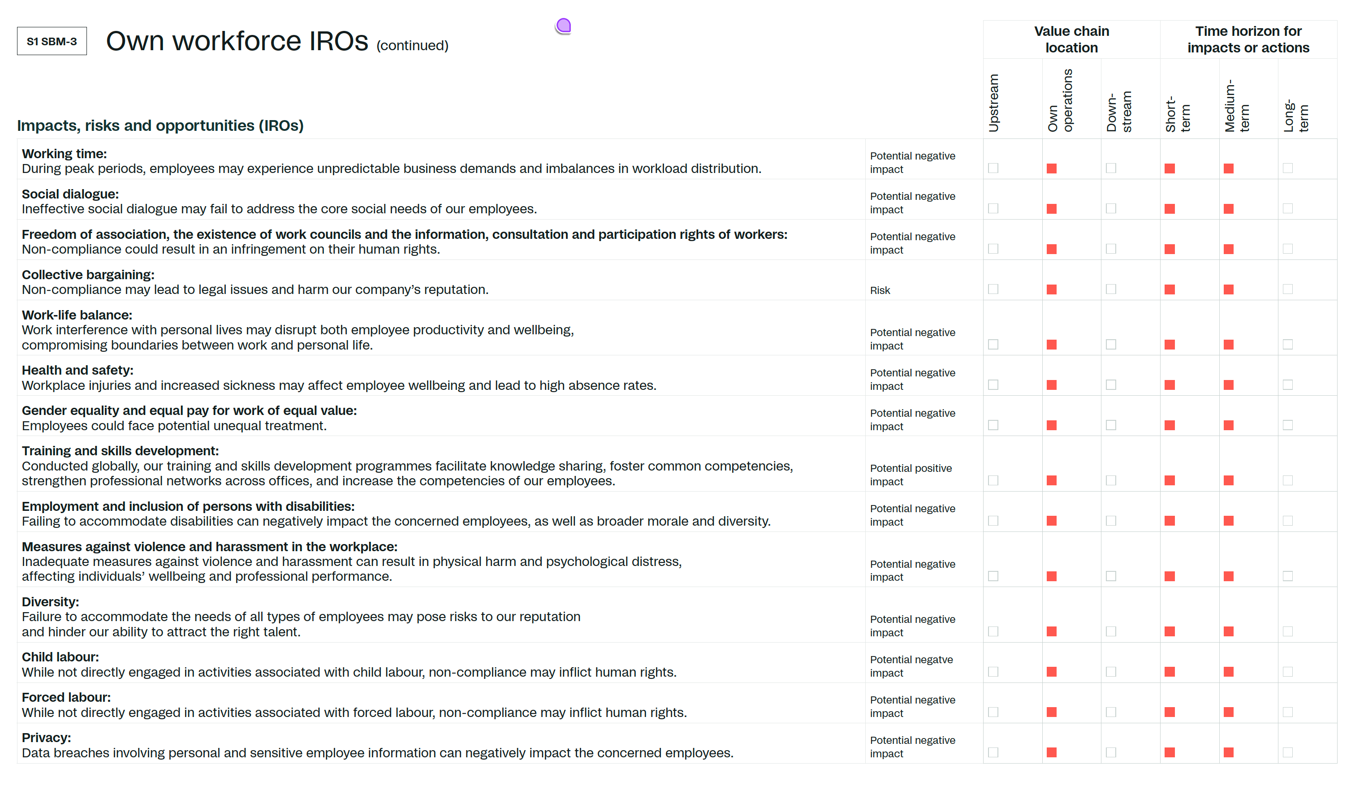Click the Impacts, risks and opportunities (IROs) heading
Screen dimensions: 1364x786
160,125
